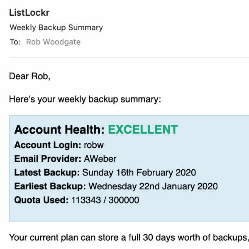Click the current plan 30 days sentence
Viewport: 249px width, 249px height.
[129, 238]
